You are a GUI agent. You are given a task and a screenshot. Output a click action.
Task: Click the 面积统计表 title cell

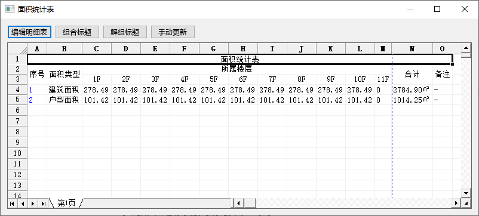coord(240,59)
